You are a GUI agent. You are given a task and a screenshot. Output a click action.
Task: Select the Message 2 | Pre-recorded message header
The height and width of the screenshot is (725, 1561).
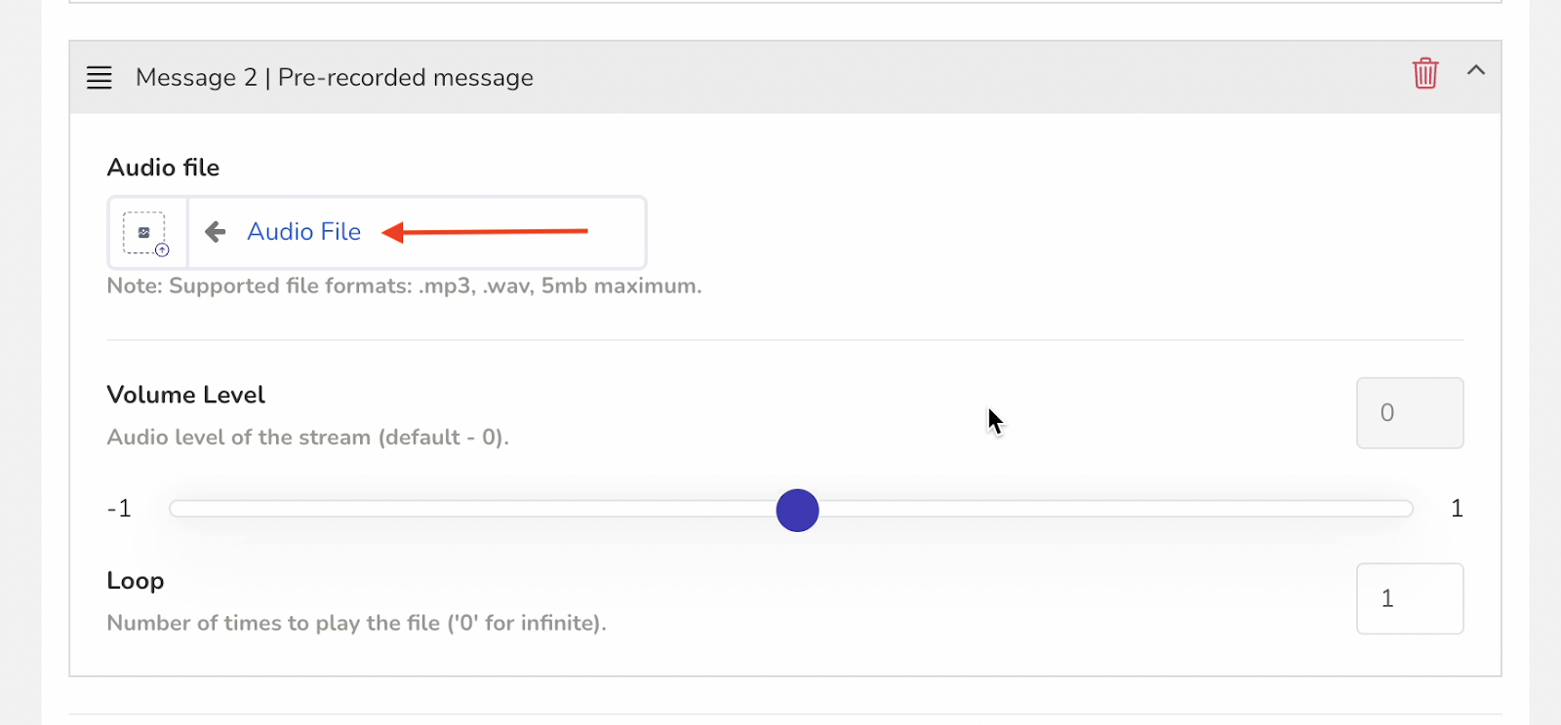click(x=336, y=77)
